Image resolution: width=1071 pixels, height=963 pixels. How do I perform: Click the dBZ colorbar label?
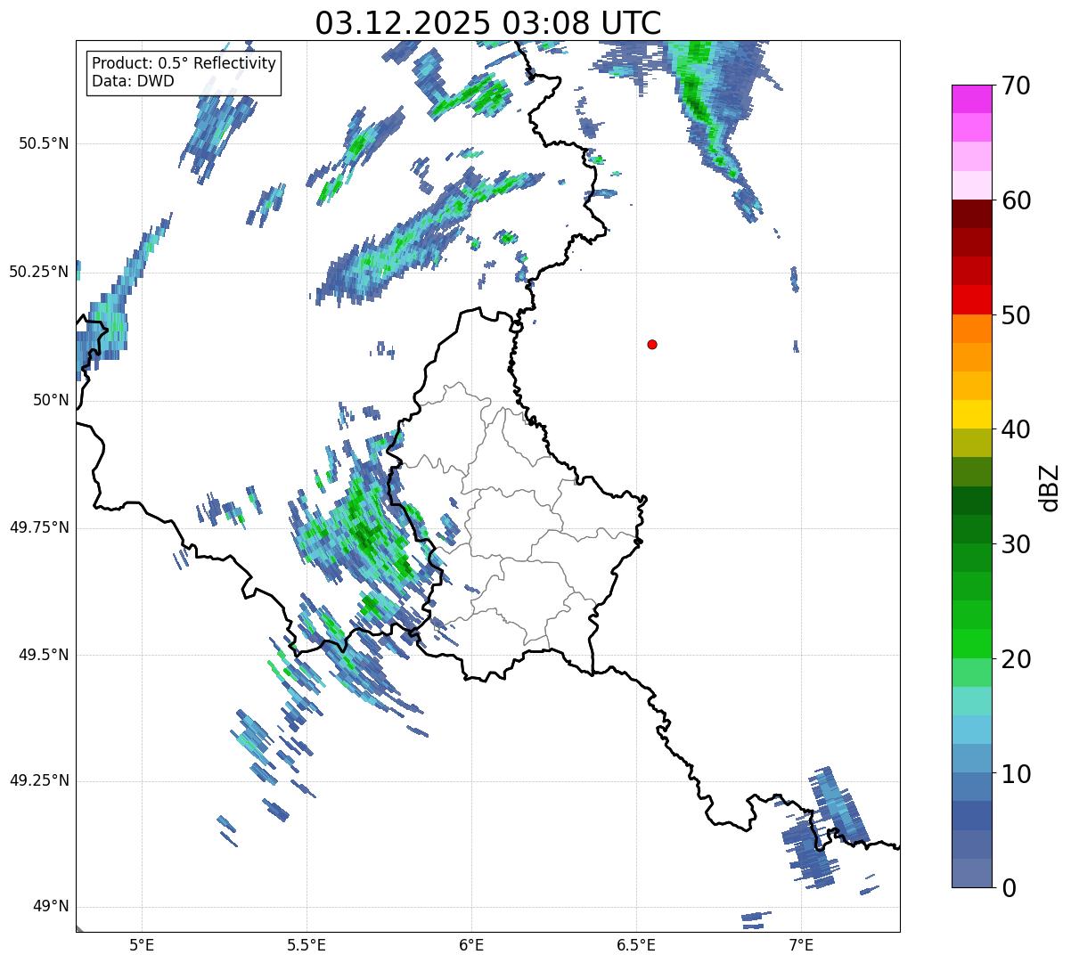pyautogui.click(x=1051, y=486)
